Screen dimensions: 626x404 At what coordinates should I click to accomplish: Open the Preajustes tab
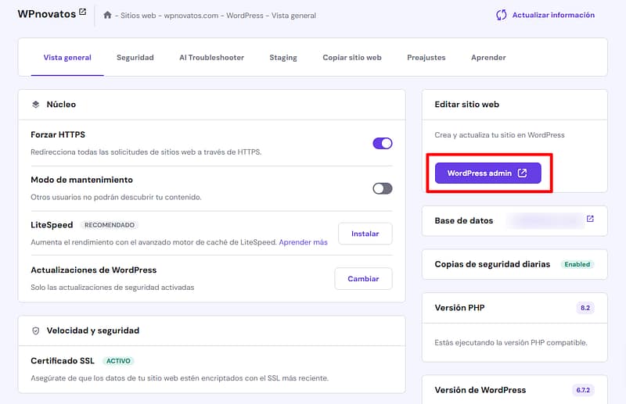[426, 57]
